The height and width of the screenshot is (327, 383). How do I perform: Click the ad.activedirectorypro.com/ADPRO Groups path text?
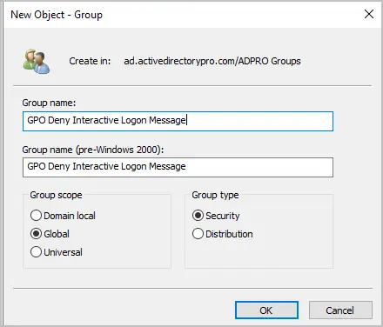(x=212, y=61)
